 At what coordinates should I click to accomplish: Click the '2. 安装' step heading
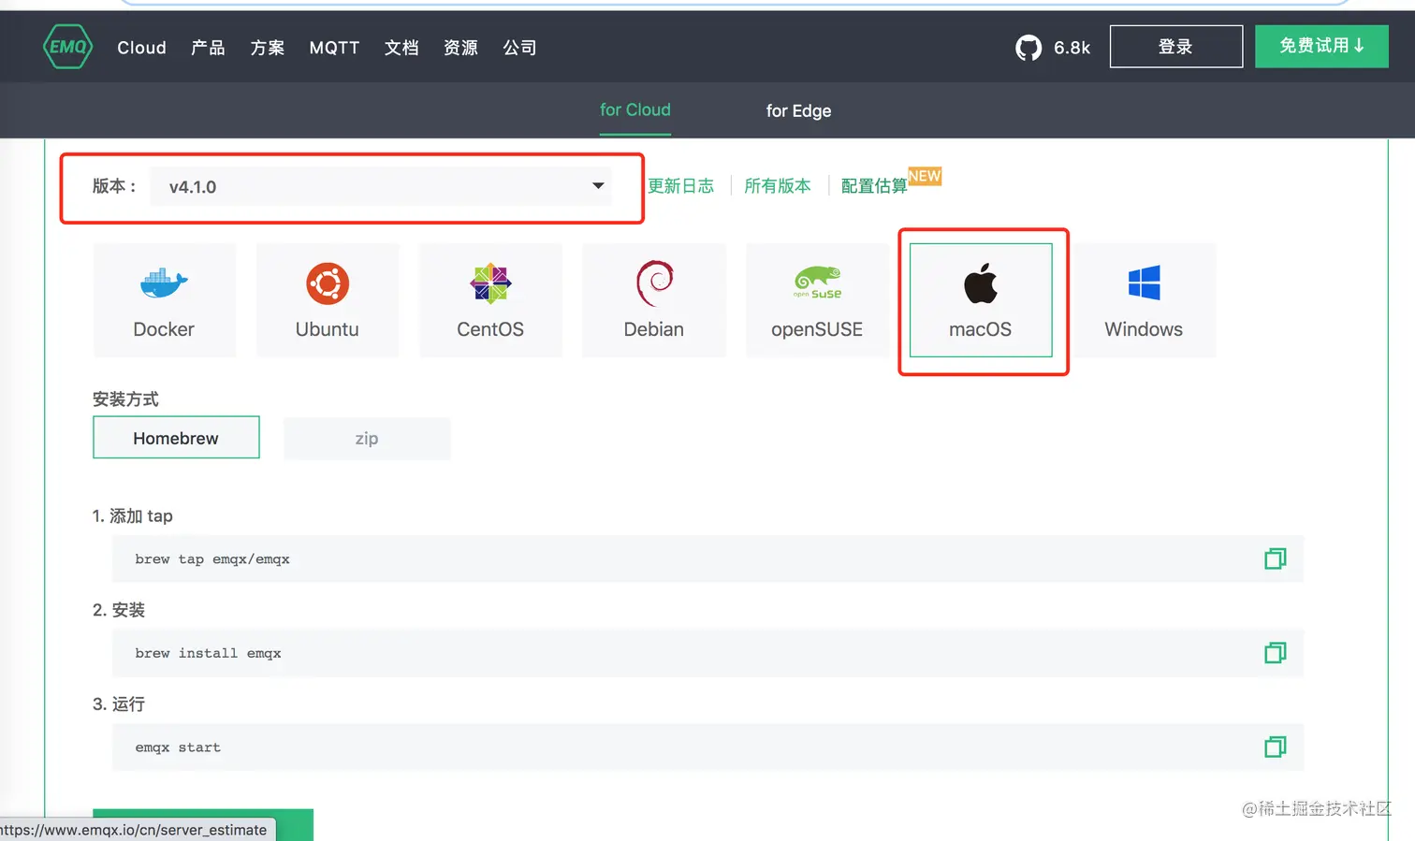point(119,610)
